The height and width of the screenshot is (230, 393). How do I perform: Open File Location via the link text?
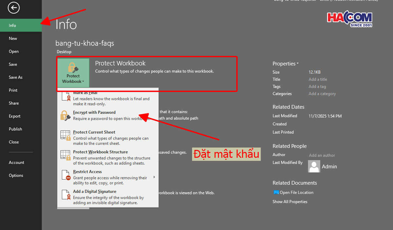pos(296,192)
